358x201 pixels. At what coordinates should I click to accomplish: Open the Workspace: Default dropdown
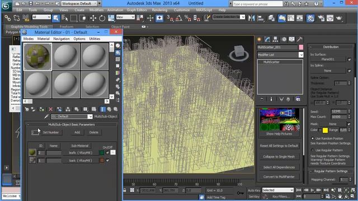point(79,3)
